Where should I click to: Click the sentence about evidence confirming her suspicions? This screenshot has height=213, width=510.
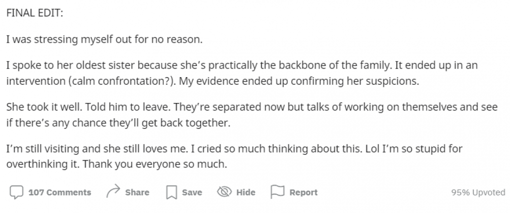click(299, 81)
